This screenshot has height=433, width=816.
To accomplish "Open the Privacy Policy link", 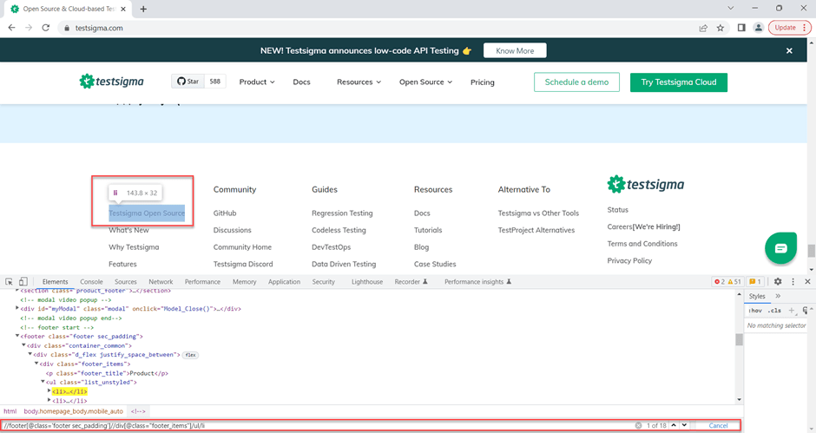I will (x=629, y=260).
